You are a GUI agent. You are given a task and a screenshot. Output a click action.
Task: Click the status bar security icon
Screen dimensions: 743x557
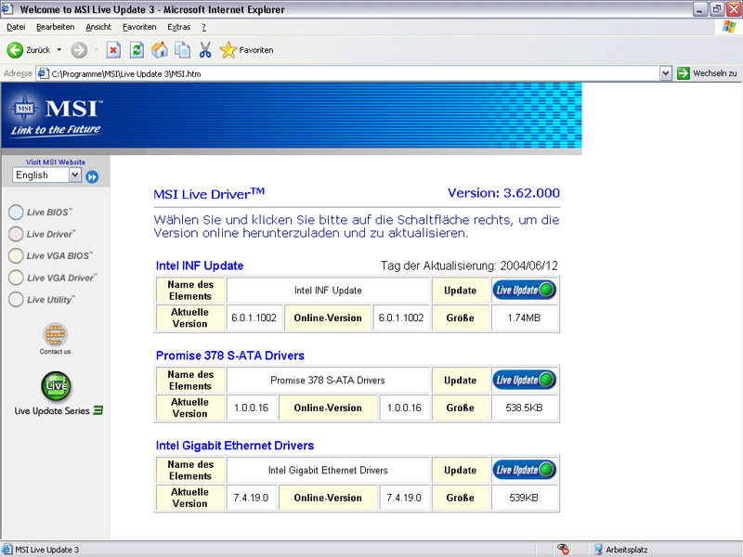pyautogui.click(x=563, y=550)
